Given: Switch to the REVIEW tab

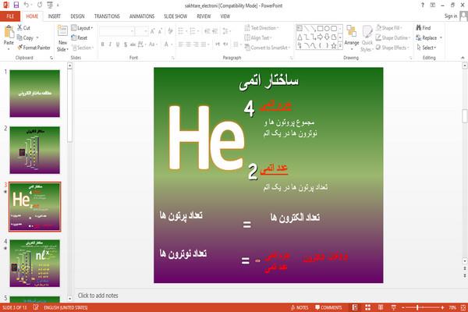Looking at the screenshot, I should [204, 16].
